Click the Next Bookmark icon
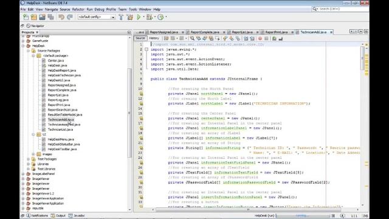Viewport: 389px width, 219px height. click(x=232, y=38)
